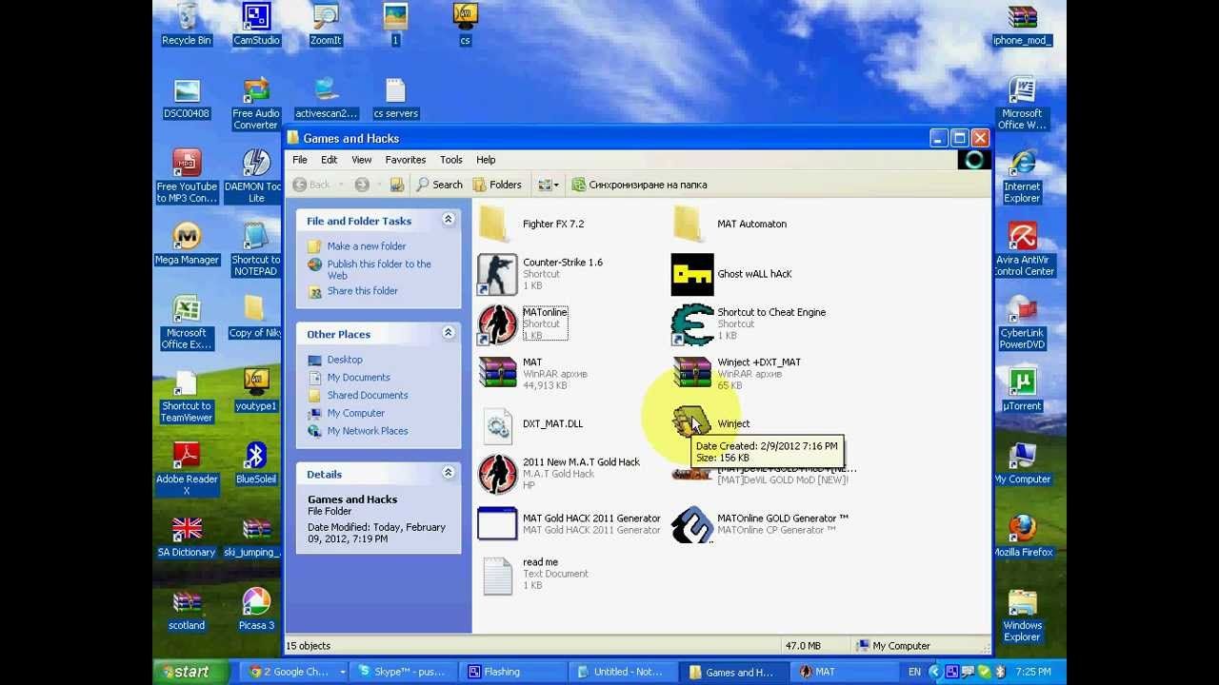Collapse the File and Folder Tasks panel
Screen dimensions: 1219x685
[x=448, y=220]
